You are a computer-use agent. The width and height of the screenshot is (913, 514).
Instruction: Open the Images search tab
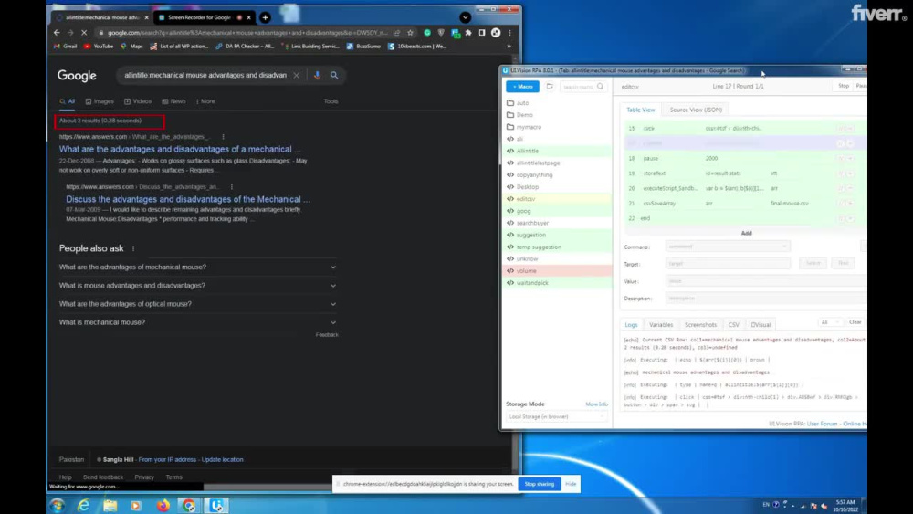[x=100, y=101]
